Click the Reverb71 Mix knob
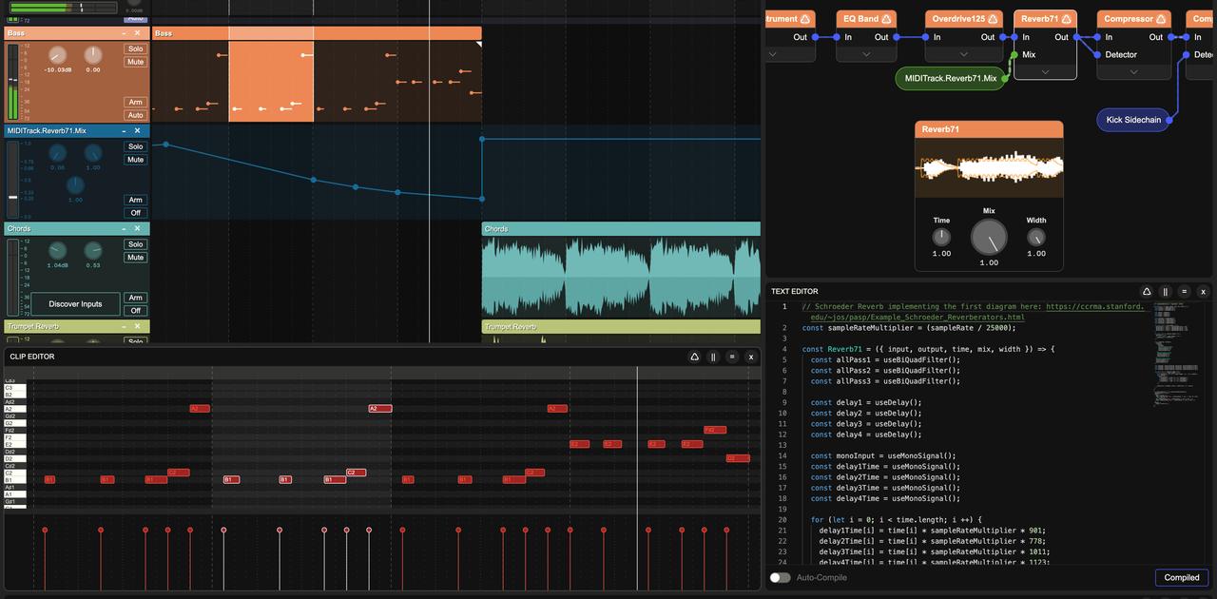The image size is (1217, 599). 989,236
